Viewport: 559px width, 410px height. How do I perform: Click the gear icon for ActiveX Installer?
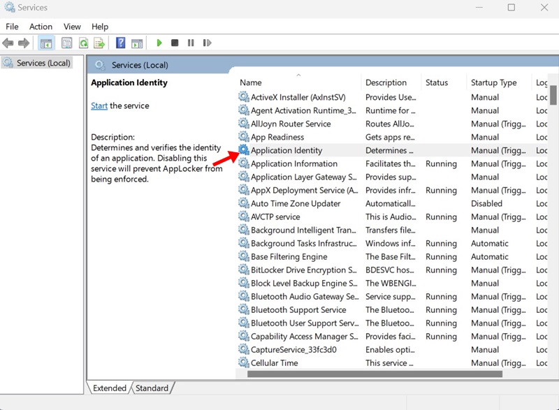click(244, 97)
